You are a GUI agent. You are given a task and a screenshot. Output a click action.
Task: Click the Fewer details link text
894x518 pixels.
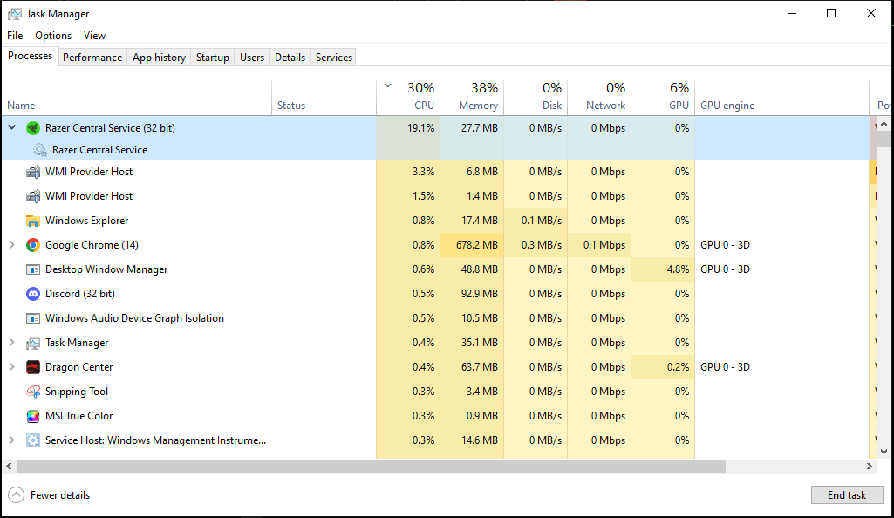(60, 495)
